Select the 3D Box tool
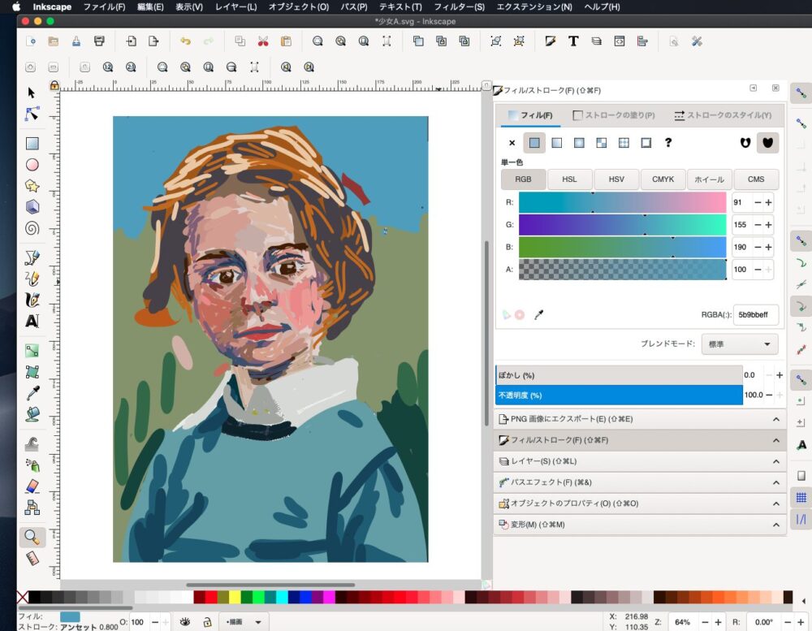Image resolution: width=812 pixels, height=631 pixels. (32, 206)
